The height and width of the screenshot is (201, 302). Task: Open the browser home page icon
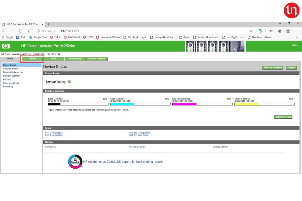tap(29, 31)
